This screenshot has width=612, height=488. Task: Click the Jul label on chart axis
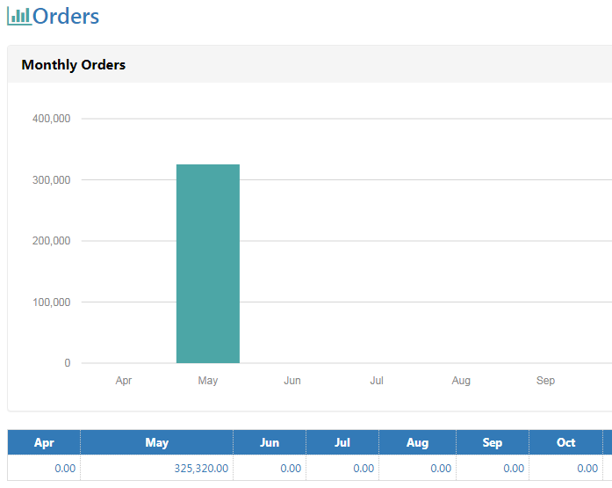(x=377, y=381)
